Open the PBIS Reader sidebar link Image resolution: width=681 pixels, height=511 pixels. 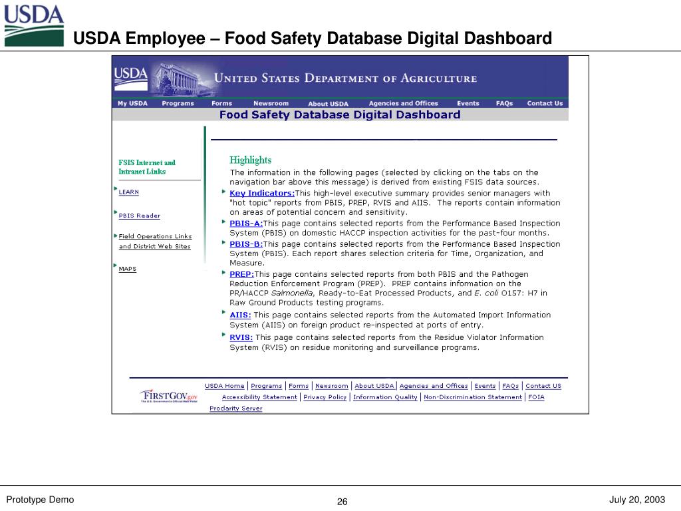[140, 216]
